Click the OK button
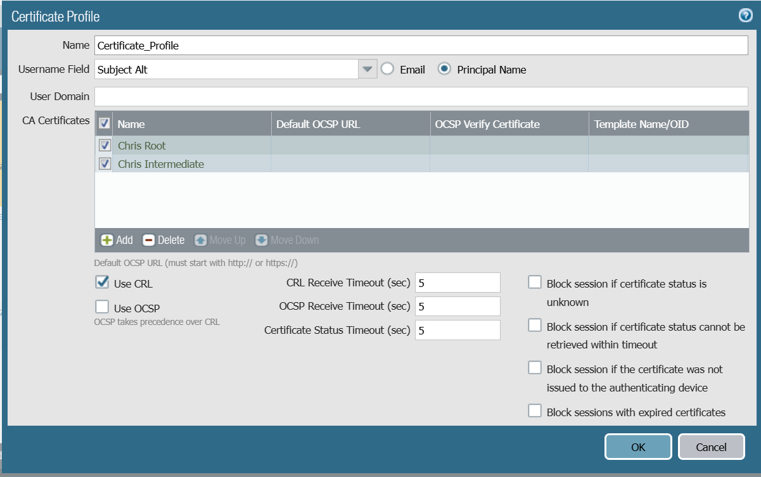The width and height of the screenshot is (761, 477). coord(638,447)
